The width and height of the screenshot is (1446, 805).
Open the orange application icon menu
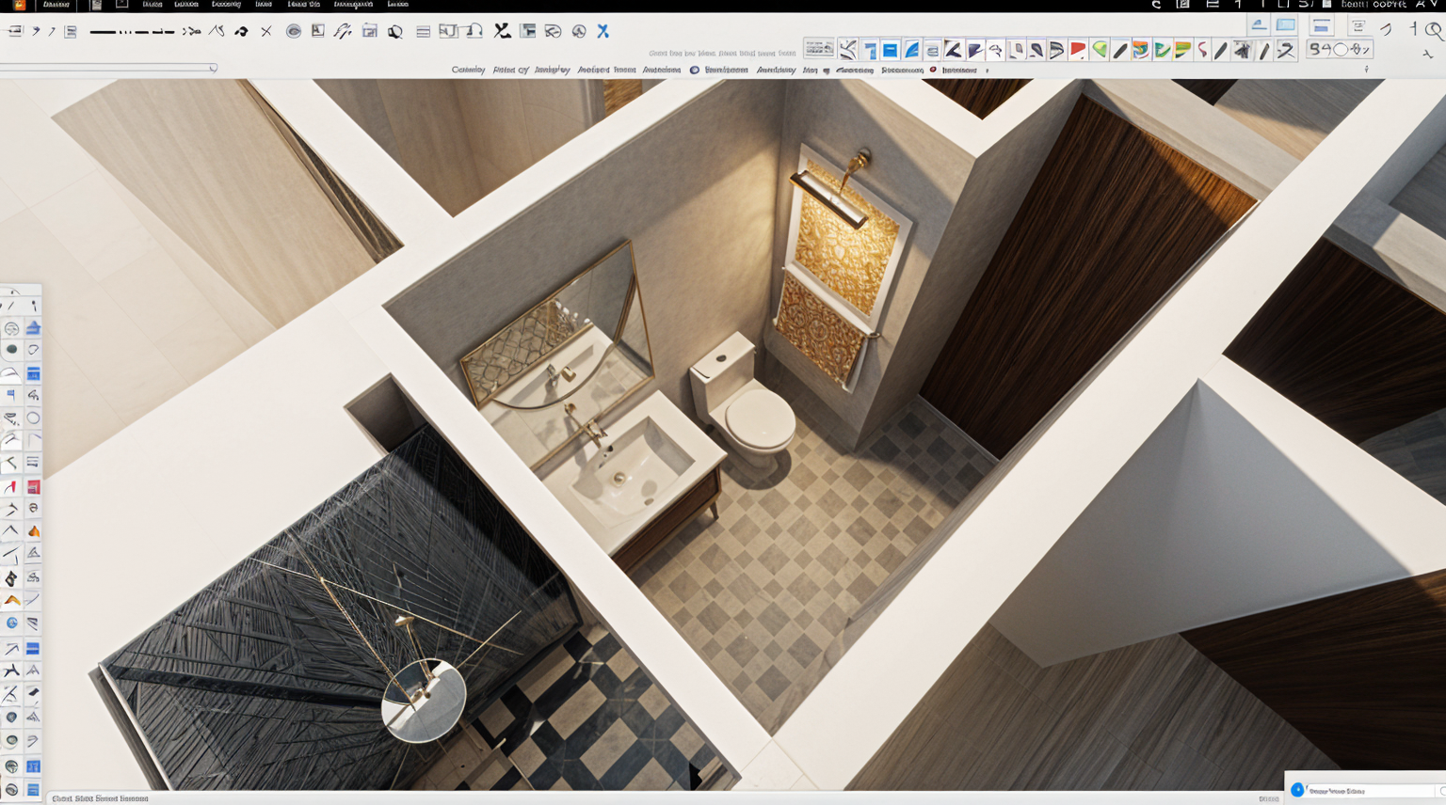(19, 5)
